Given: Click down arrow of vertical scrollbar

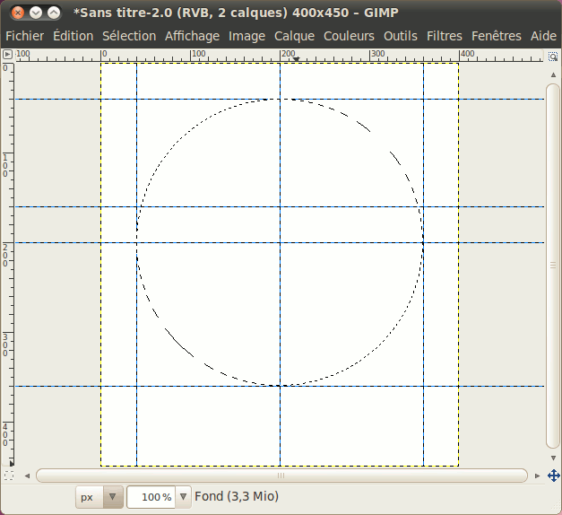Looking at the screenshot, I should click(x=553, y=459).
